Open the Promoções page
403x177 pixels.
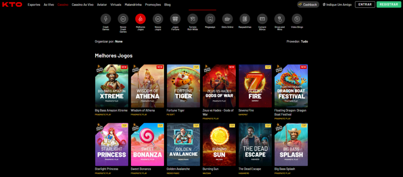tap(153, 5)
